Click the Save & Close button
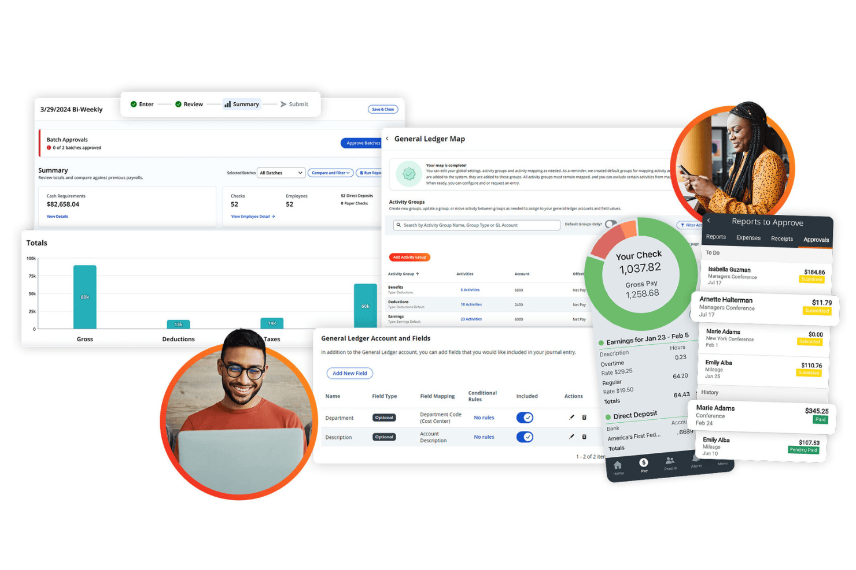 [383, 109]
